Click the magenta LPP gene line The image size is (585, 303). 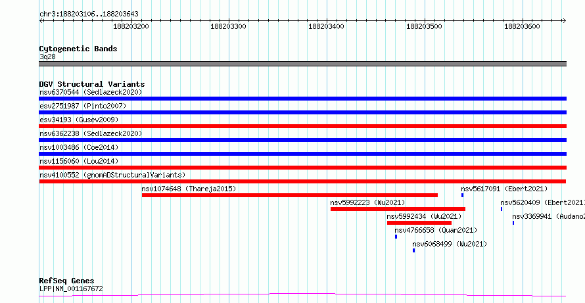click(302, 295)
